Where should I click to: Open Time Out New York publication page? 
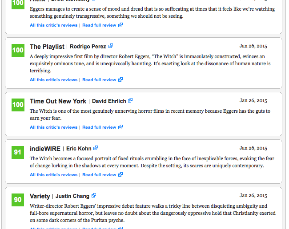click(x=58, y=101)
